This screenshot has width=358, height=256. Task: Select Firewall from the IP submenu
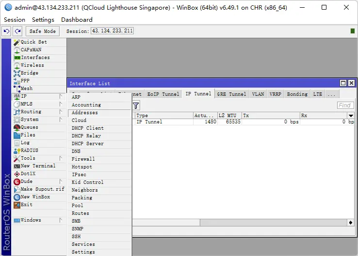tap(83, 159)
